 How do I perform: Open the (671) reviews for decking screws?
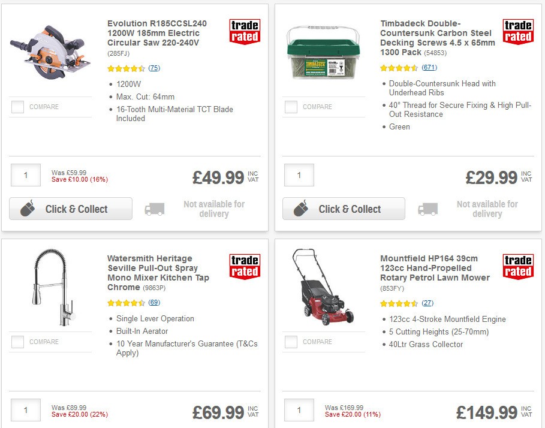(428, 68)
